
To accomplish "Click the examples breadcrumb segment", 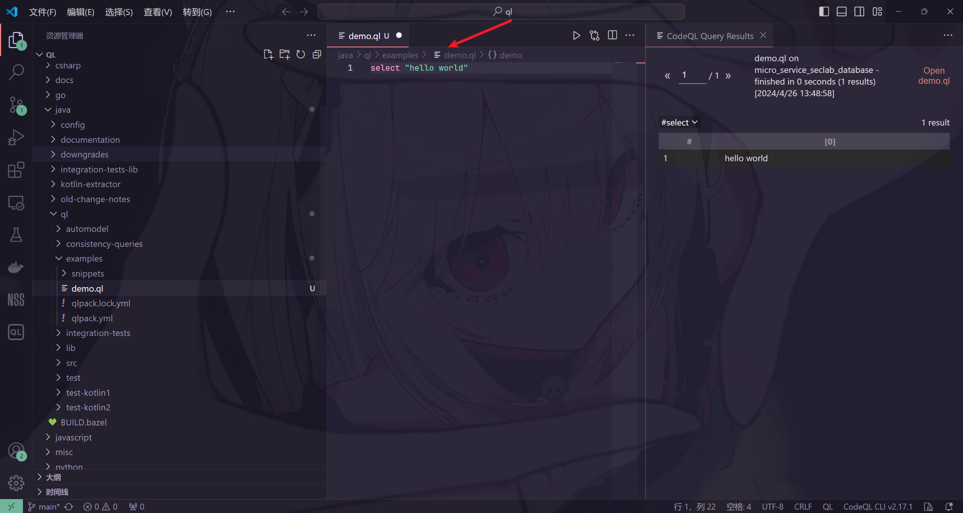I will click(400, 55).
